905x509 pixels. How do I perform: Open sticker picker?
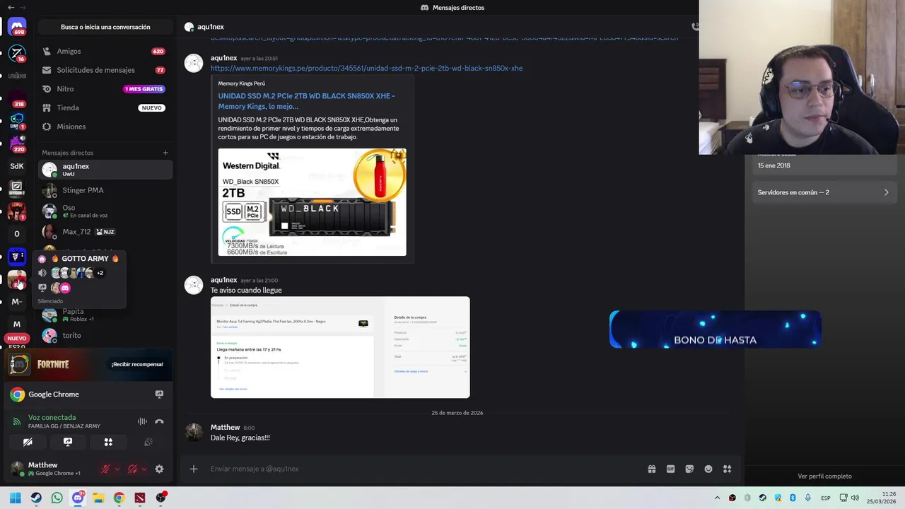[x=689, y=469]
